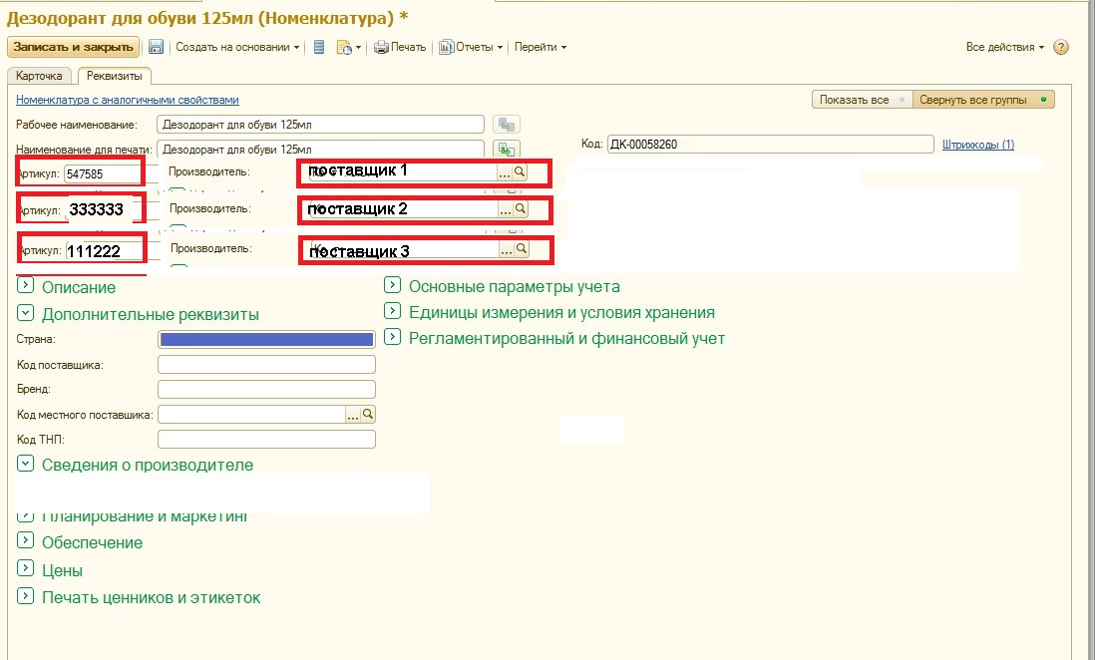Click the green icon beside Наименование для печати
This screenshot has width=1095, height=660.
click(508, 149)
